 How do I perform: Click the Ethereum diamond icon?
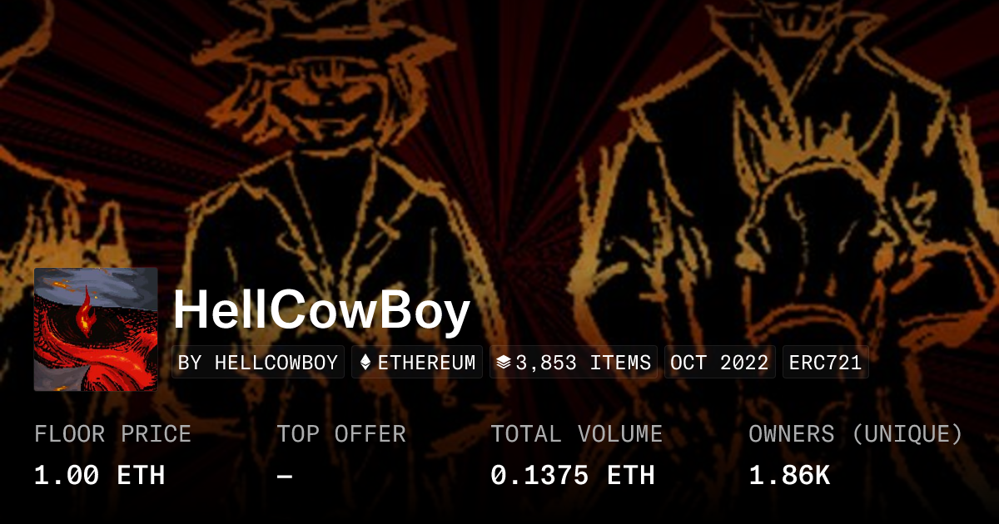[365, 363]
